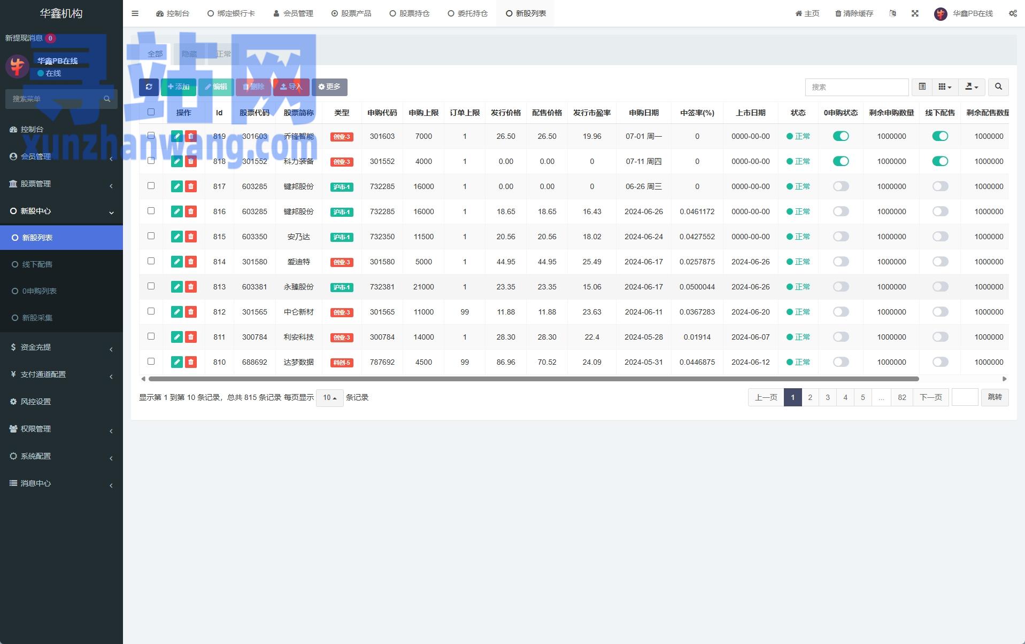This screenshot has width=1025, height=644.
Task: Enable 线下配售 toggle for row 815
Action: [940, 237]
